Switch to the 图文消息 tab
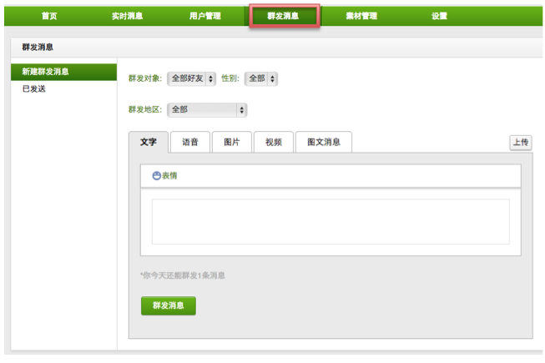Viewport: 545px width, 363px height. click(324, 143)
